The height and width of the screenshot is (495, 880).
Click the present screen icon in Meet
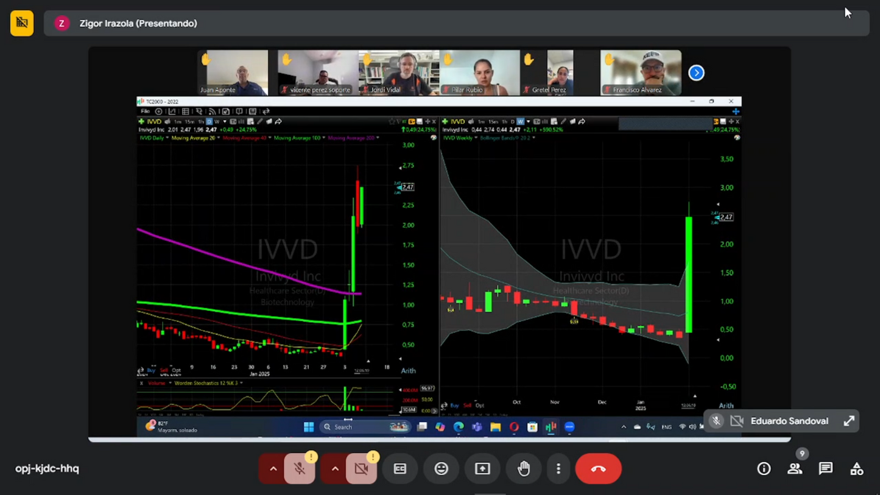click(x=482, y=468)
